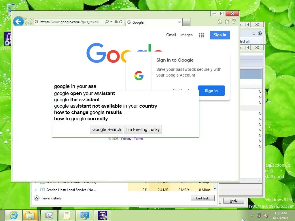
Task: Open the address bar dropdown arrow
Action: click(111, 22)
